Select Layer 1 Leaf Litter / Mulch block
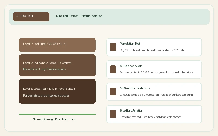The width and height of the screenshot is (218, 136). coord(57,45)
